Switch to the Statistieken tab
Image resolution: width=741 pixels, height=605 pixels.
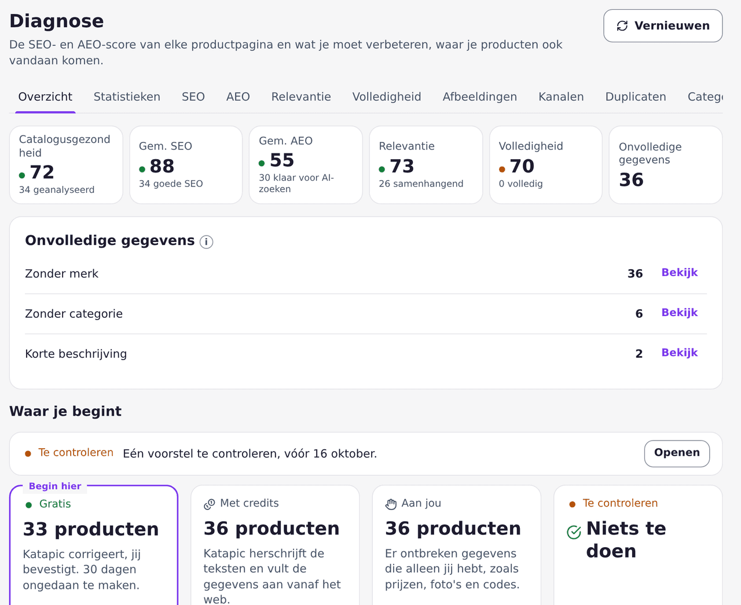[x=127, y=97]
